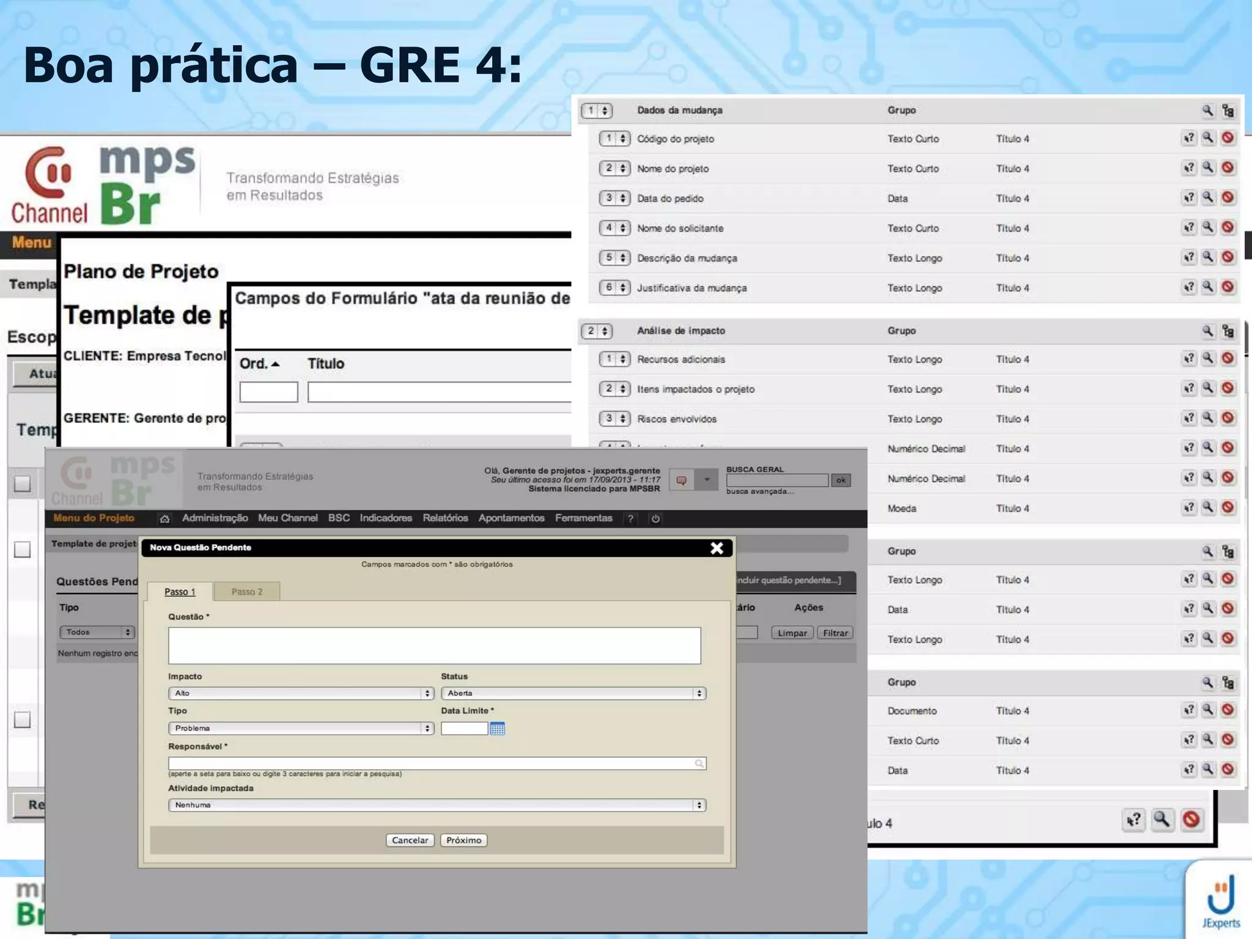The width and height of the screenshot is (1252, 939).
Task: Open calendar picker next to Data Limite
Action: pyautogui.click(x=497, y=728)
